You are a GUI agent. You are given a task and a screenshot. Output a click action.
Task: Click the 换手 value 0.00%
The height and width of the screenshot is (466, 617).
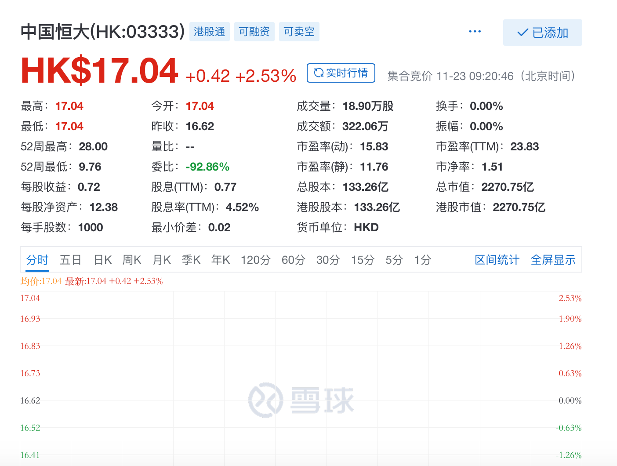(486, 106)
